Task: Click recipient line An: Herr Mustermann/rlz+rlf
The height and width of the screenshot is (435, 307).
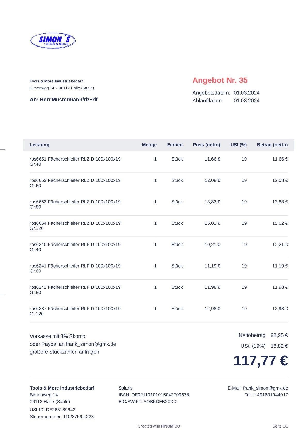Action: [x=64, y=100]
